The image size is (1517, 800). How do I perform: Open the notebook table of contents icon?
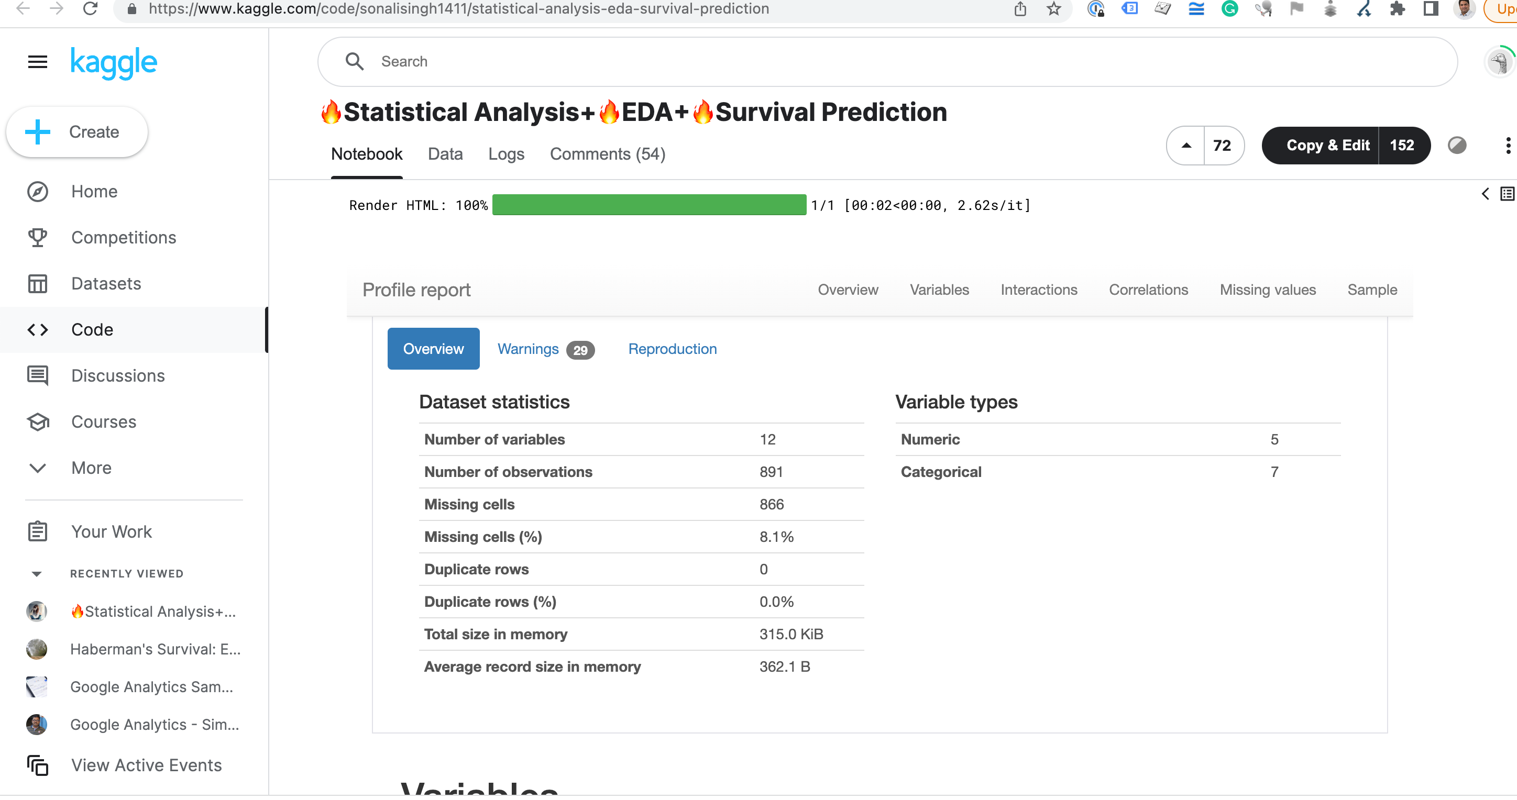[x=1507, y=193]
